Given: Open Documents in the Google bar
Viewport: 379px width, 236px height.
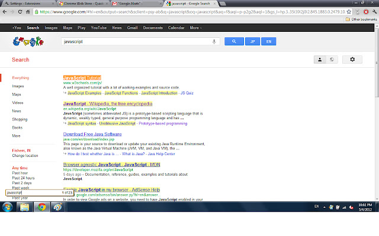Looking at the screenshot, I should [x=153, y=28].
